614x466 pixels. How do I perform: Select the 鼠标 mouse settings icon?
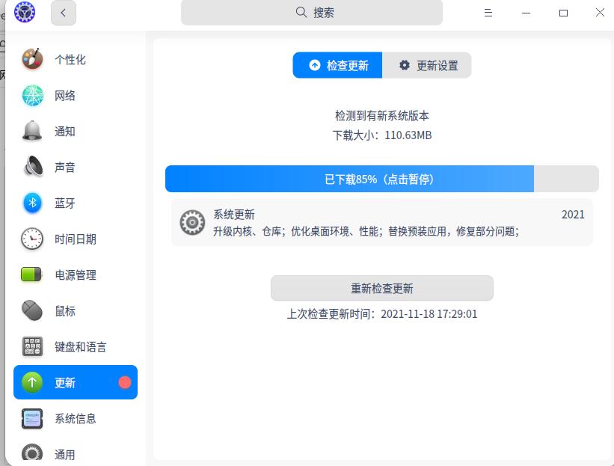(x=33, y=310)
